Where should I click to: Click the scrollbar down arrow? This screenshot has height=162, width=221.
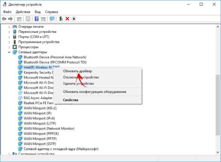(x=218, y=152)
